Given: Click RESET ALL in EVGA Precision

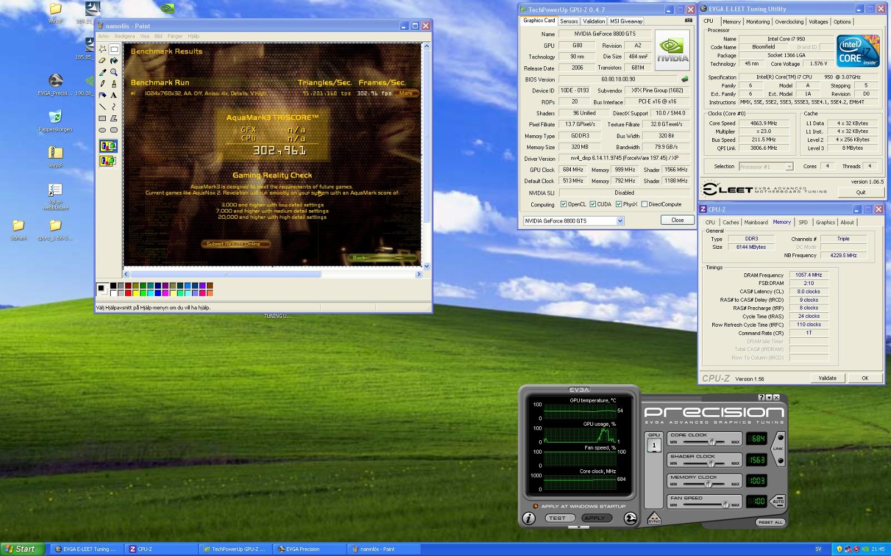Looking at the screenshot, I should pyautogui.click(x=771, y=522).
